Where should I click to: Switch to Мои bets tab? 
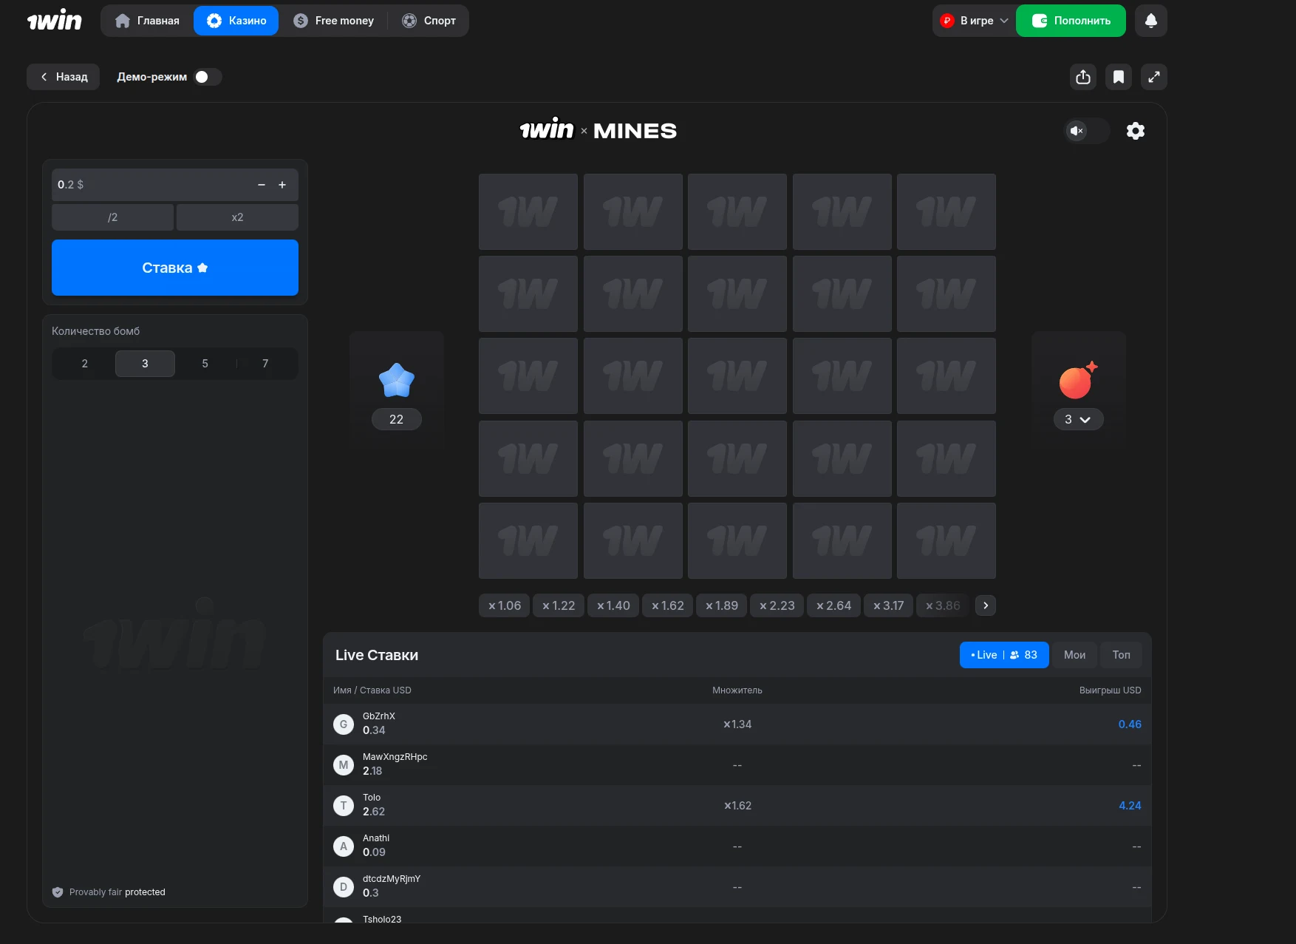click(x=1074, y=655)
